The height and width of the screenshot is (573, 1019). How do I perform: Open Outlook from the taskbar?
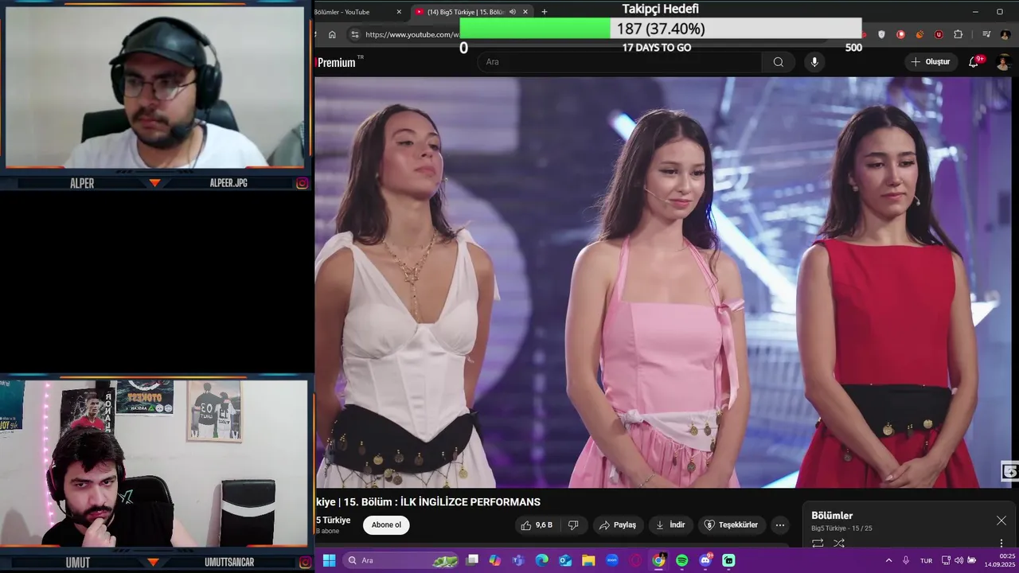pyautogui.click(x=565, y=560)
